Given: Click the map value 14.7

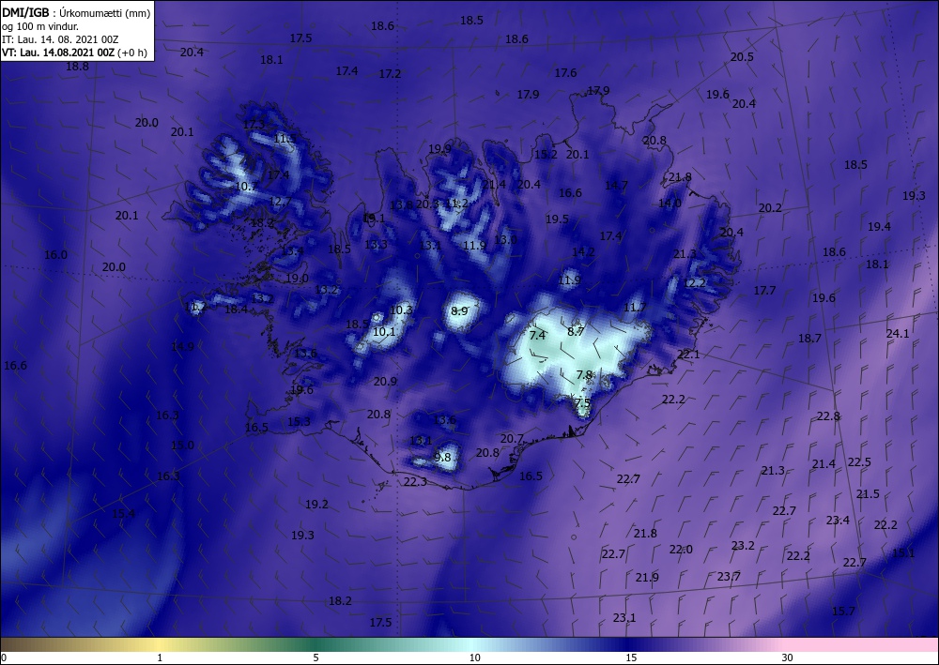Looking at the screenshot, I should pos(616,186).
